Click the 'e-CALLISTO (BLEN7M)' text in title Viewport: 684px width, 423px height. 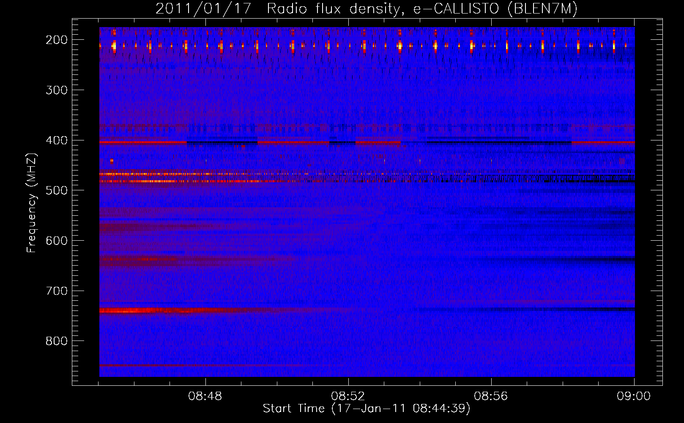tap(495, 9)
